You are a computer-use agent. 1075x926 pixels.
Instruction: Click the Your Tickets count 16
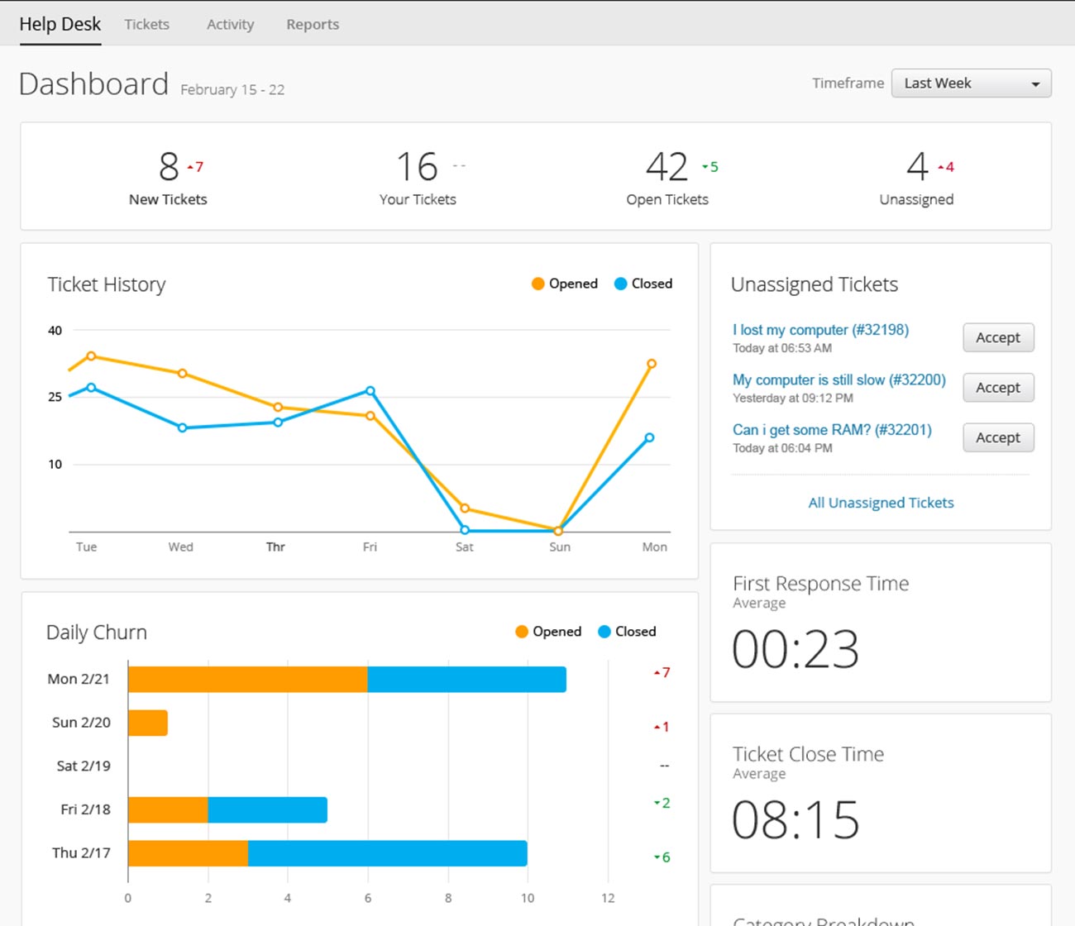click(417, 166)
